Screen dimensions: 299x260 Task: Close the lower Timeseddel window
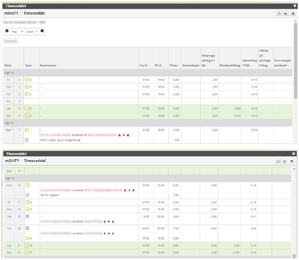pyautogui.click(x=294, y=153)
